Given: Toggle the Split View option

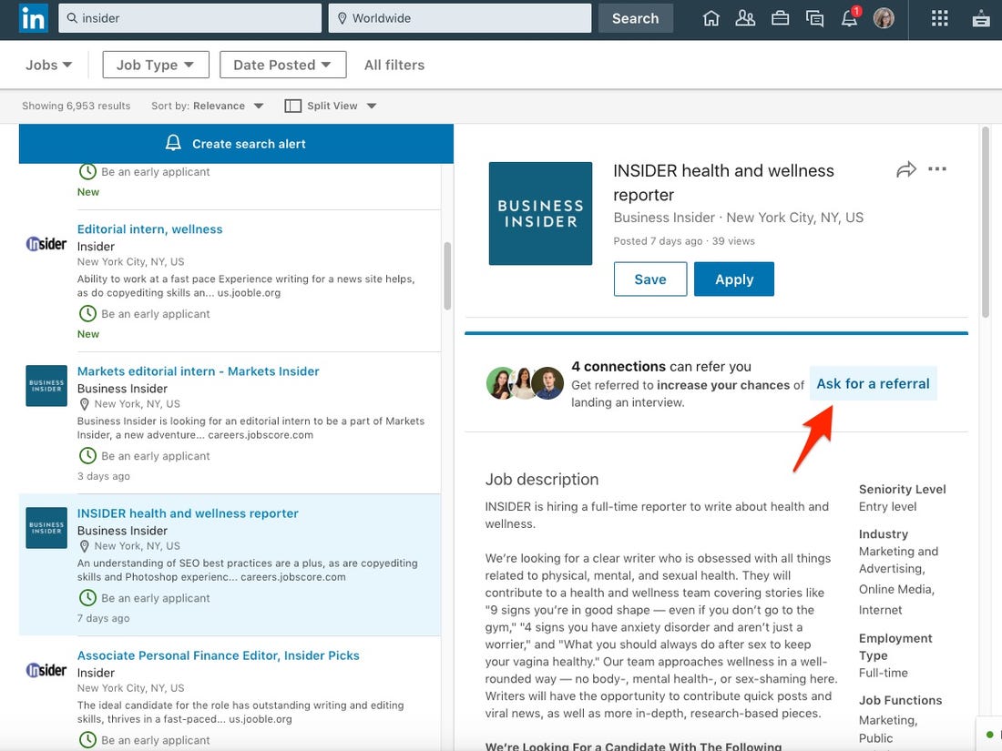Looking at the screenshot, I should coord(330,105).
